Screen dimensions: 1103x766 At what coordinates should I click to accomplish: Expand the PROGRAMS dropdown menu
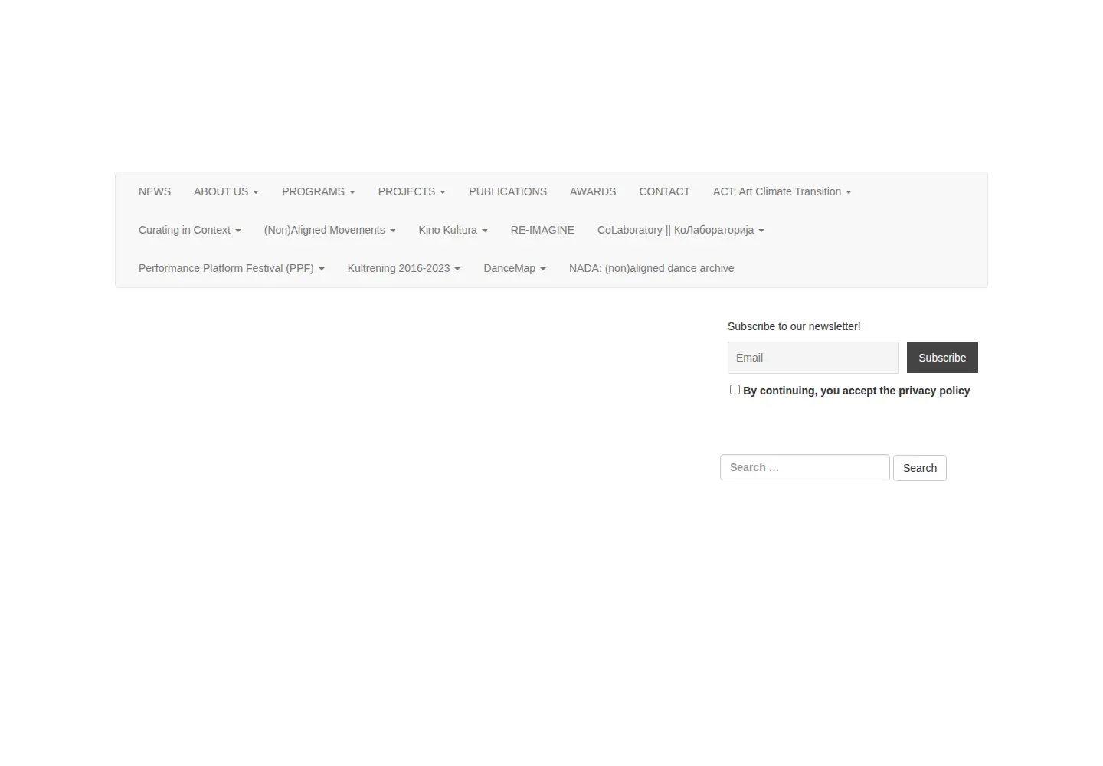(x=319, y=191)
